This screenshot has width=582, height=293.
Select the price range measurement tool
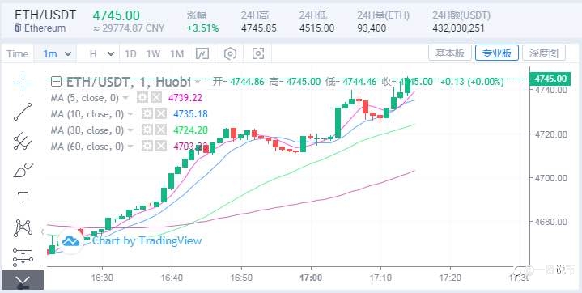click(23, 257)
